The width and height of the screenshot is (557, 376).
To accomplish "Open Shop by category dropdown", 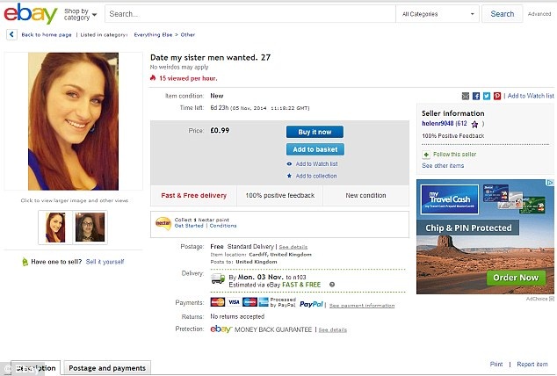I will click(81, 14).
